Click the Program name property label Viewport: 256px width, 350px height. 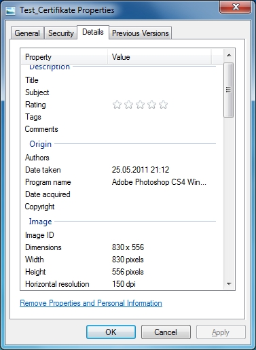pyautogui.click(x=48, y=182)
